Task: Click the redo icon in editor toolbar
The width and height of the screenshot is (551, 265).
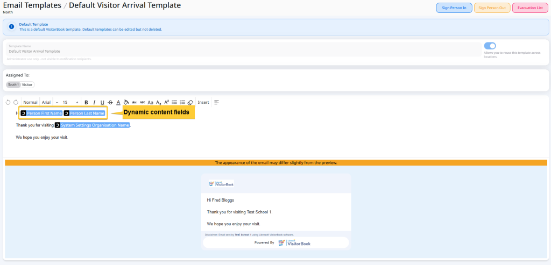Action: [16, 102]
